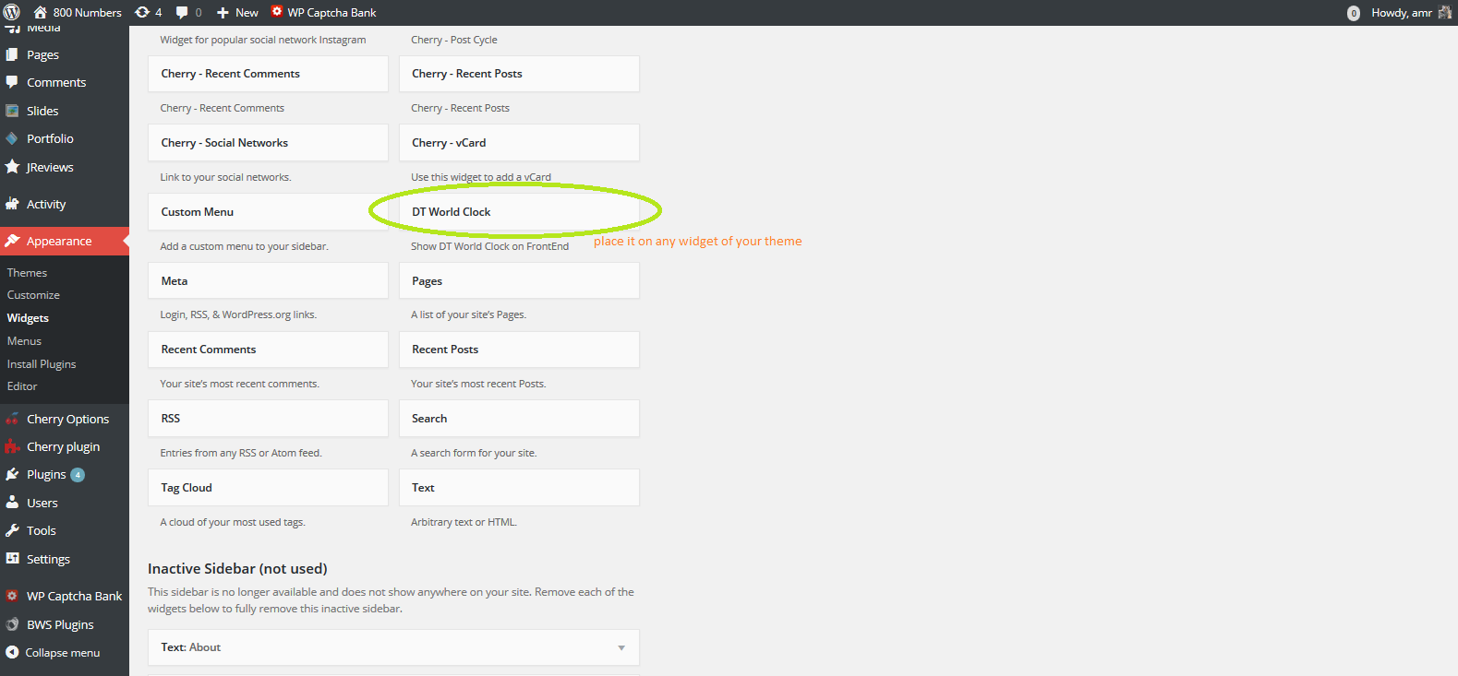Open the Install Plugins submenu item
This screenshot has height=676, width=1458.
[x=42, y=364]
